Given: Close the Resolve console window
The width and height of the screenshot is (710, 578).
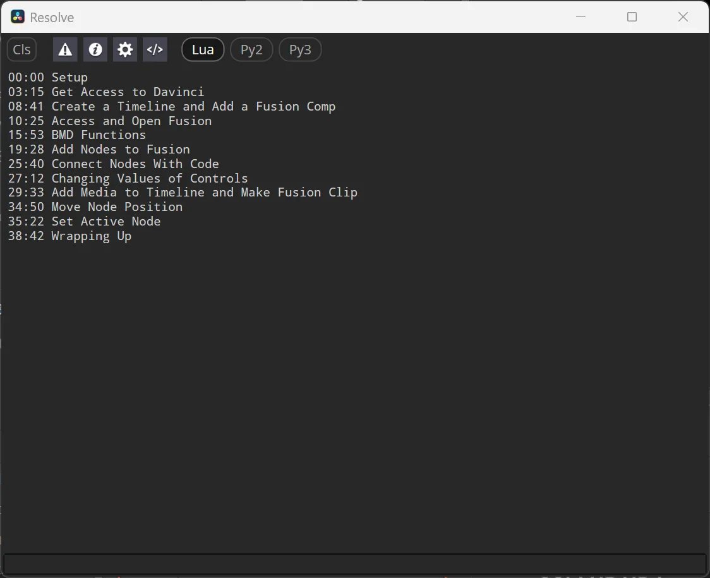Looking at the screenshot, I should [683, 17].
